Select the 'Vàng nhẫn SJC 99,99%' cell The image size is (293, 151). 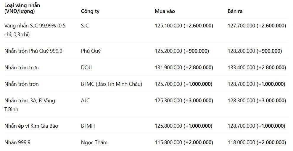(x=35, y=30)
